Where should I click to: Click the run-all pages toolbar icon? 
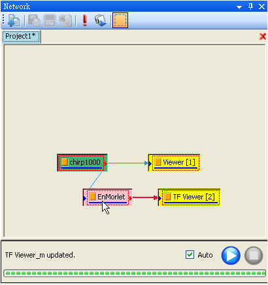101,21
